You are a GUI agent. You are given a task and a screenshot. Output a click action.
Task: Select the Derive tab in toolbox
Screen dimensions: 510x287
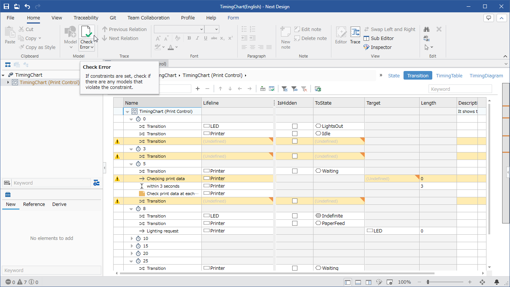(x=59, y=204)
